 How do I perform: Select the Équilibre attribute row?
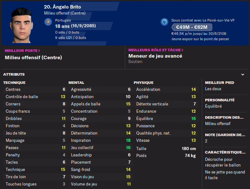(x=166, y=118)
